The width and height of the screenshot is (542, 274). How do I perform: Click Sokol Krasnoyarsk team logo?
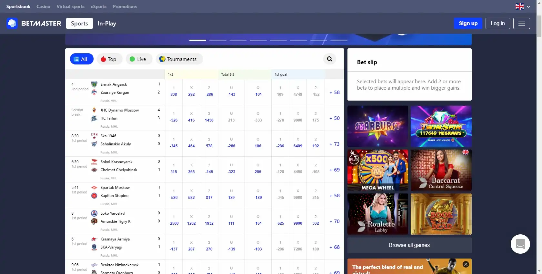pos(94,161)
